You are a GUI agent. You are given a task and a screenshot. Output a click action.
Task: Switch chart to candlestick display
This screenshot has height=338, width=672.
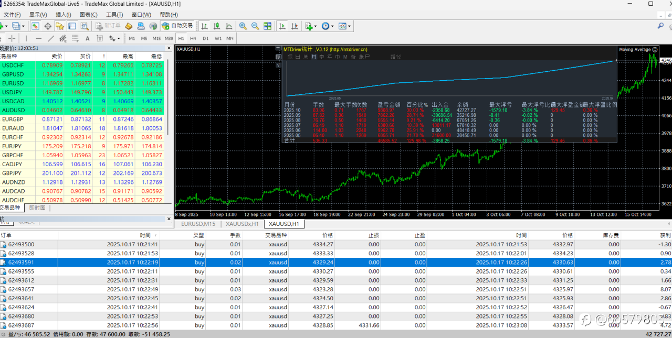coord(216,26)
